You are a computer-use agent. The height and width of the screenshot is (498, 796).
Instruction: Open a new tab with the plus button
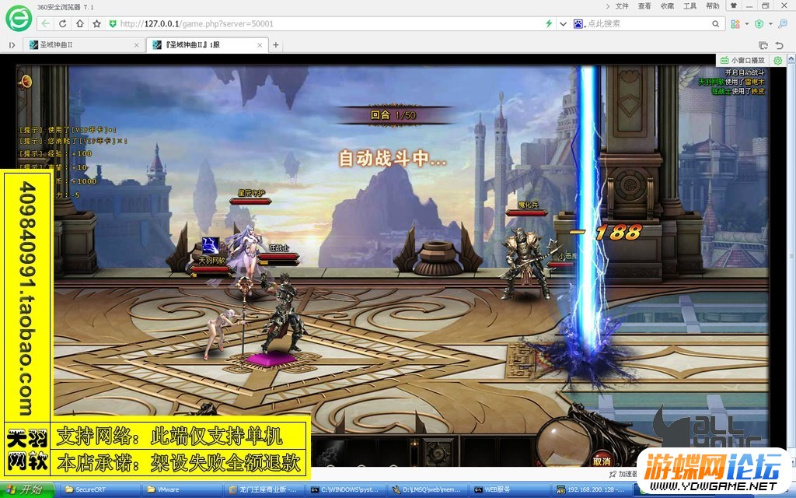(x=276, y=44)
